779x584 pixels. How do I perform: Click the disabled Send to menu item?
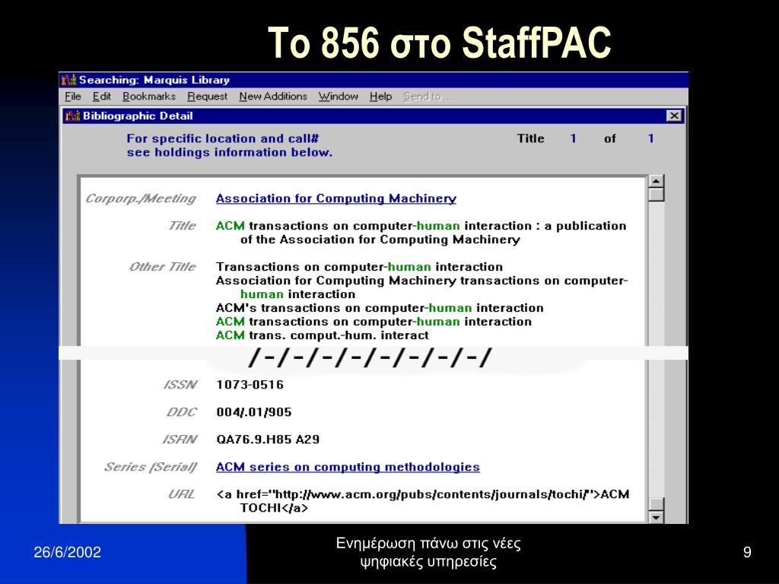pyautogui.click(x=428, y=97)
